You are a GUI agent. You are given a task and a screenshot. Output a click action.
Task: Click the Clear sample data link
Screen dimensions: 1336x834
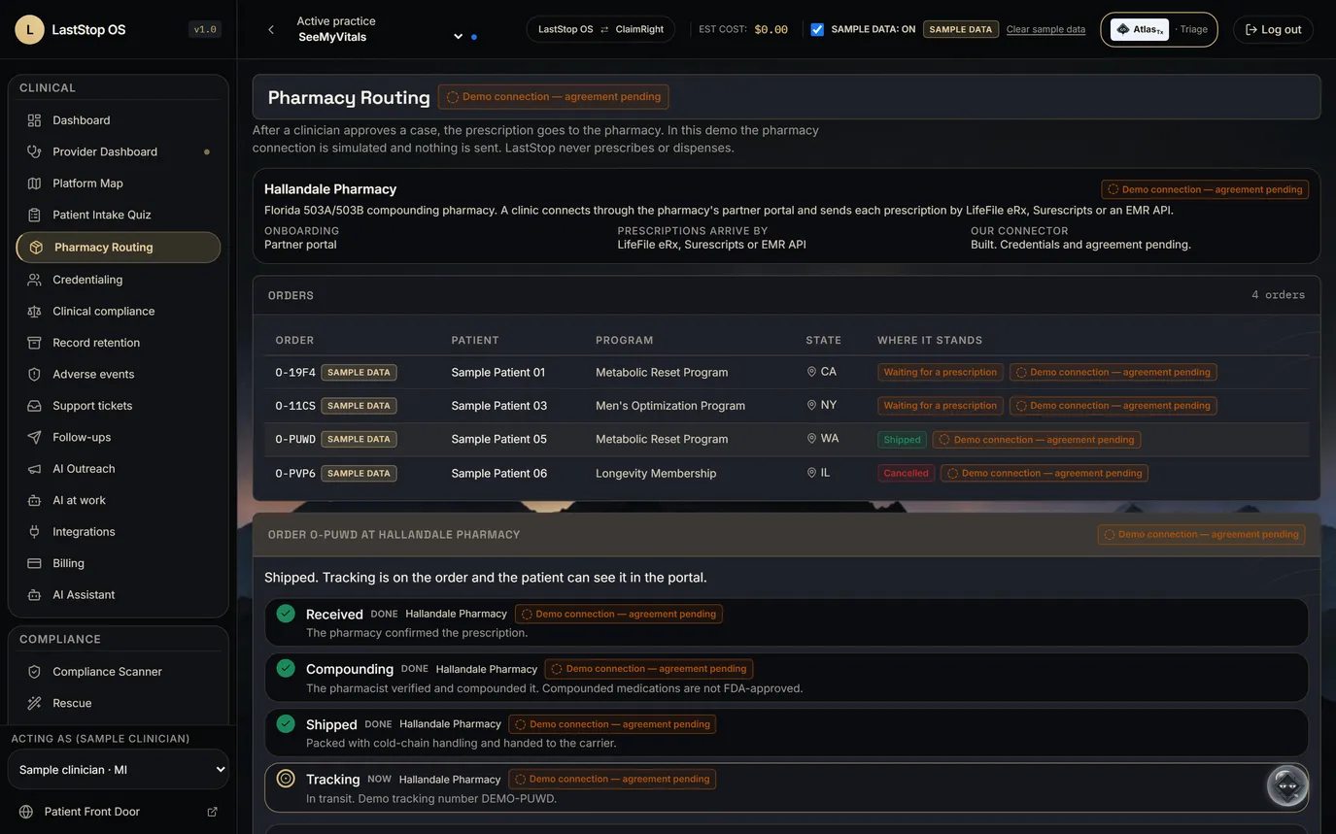click(1045, 29)
